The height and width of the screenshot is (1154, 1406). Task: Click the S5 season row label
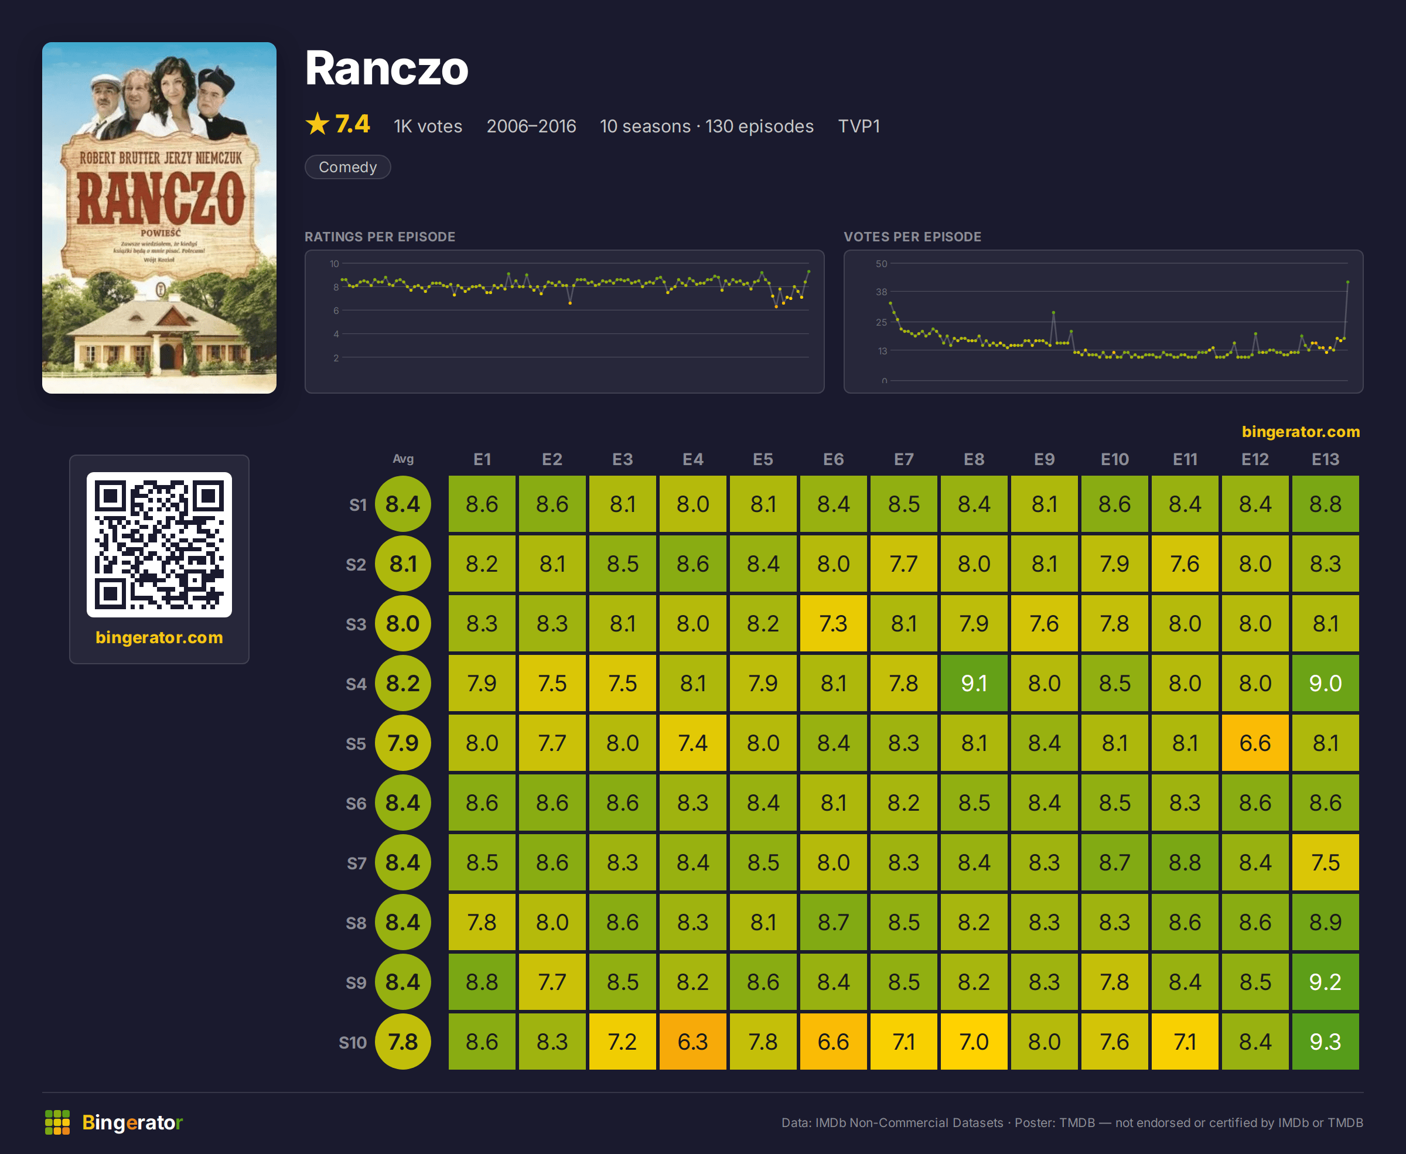pos(356,744)
